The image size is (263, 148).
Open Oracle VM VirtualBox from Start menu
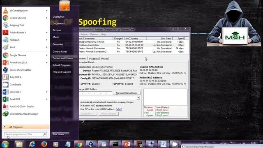click(25, 70)
